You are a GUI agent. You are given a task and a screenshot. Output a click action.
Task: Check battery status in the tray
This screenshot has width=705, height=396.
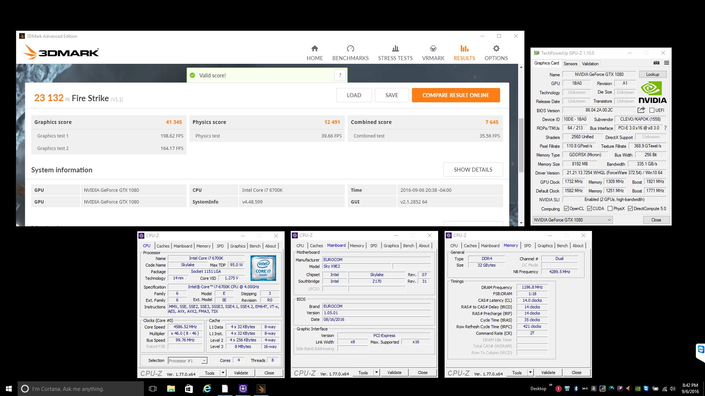tap(655, 389)
